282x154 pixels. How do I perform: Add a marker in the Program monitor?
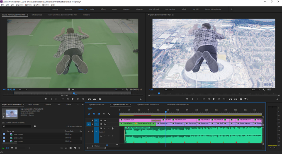coord(187,99)
